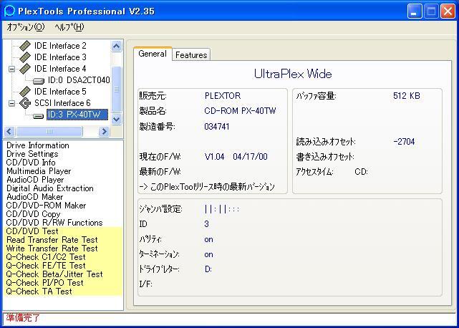Collapse the SCSI Interface 6 tree node
The height and width of the screenshot is (328, 459).
(x=11, y=103)
